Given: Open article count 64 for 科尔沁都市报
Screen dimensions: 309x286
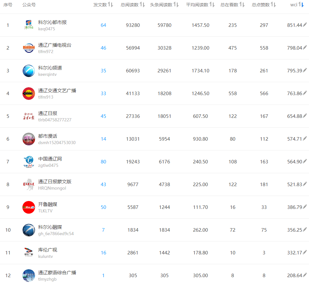Looking at the screenshot, I should 103,25.
